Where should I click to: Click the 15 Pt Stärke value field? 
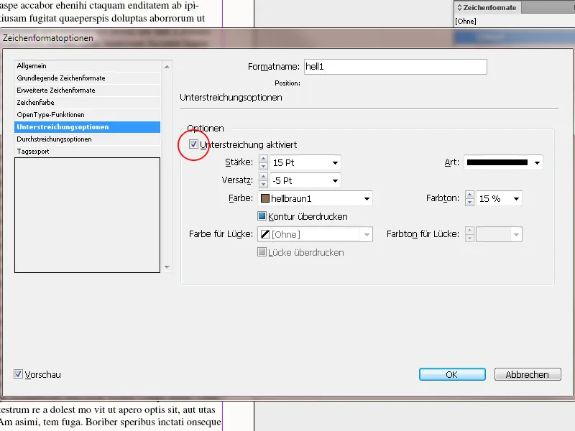pyautogui.click(x=300, y=163)
